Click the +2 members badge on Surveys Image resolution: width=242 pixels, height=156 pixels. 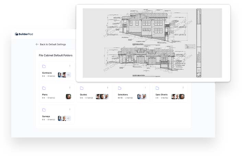tap(68, 118)
